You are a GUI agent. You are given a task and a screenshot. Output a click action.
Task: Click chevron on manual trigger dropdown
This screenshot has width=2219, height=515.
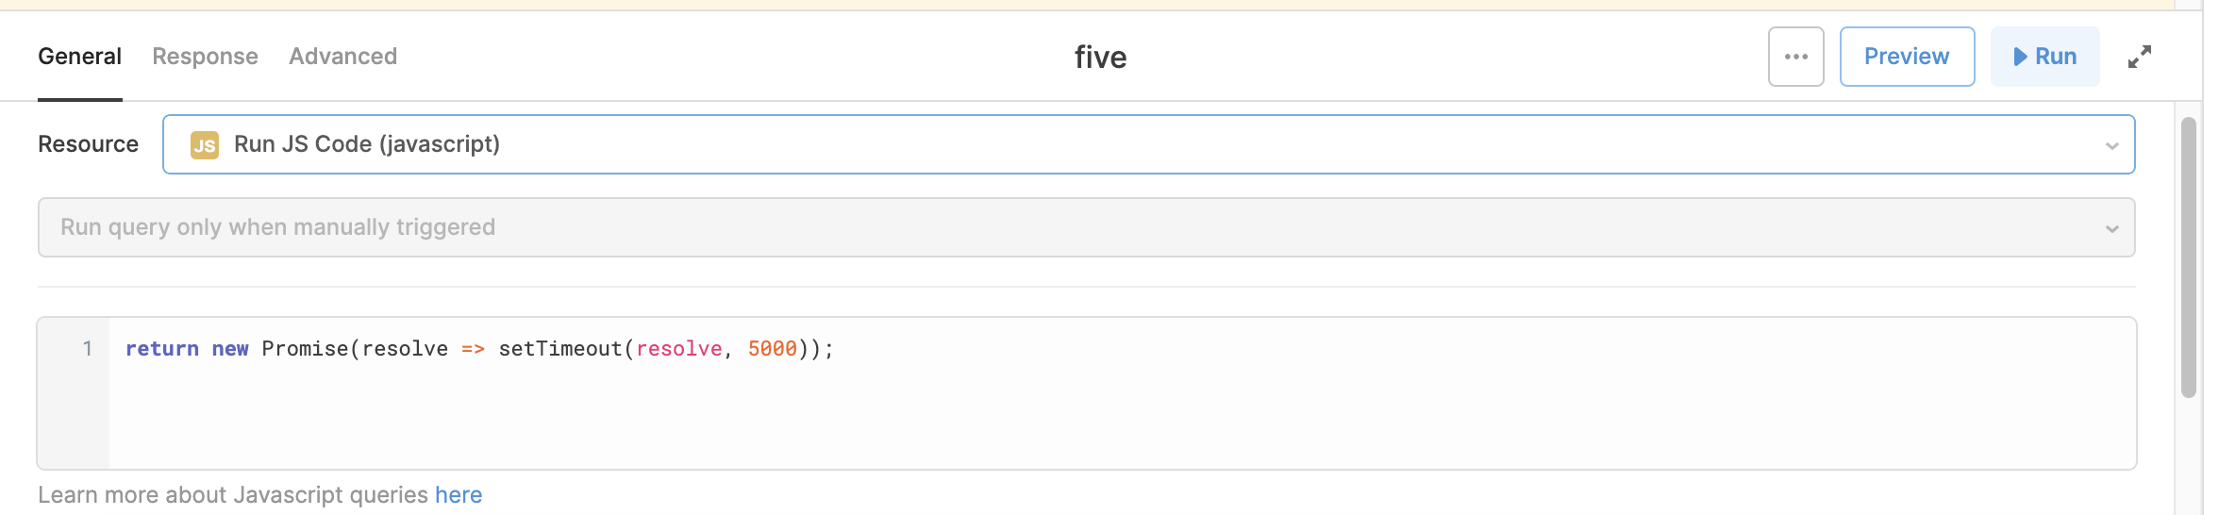click(x=2111, y=228)
